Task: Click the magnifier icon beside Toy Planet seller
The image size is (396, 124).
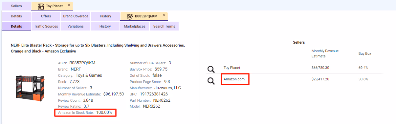Action: coord(211,69)
